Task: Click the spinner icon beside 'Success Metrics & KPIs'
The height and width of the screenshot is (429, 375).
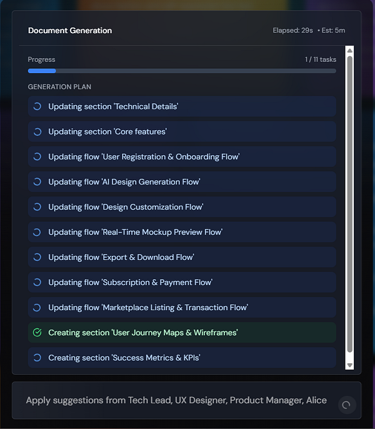Action: click(37, 358)
